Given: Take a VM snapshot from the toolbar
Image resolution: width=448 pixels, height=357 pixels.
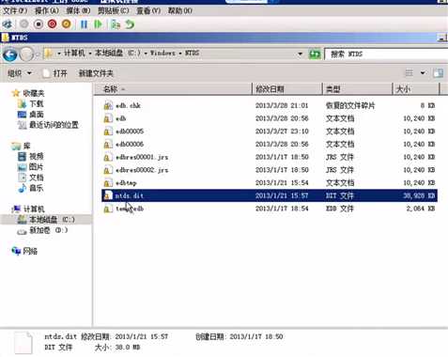Looking at the screenshot, I should [x=116, y=24].
